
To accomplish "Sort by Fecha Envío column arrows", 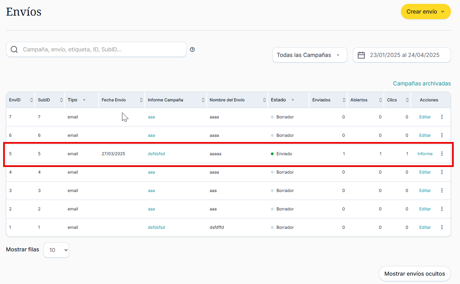I will click(141, 100).
